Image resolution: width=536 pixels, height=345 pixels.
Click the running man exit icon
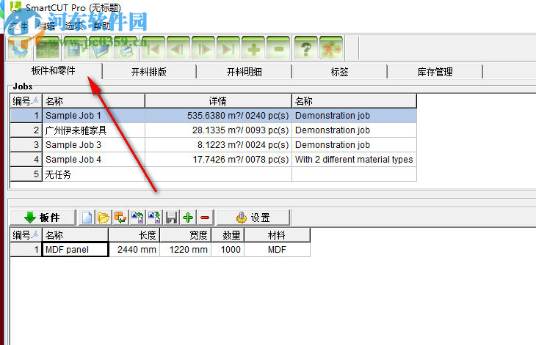[x=331, y=48]
